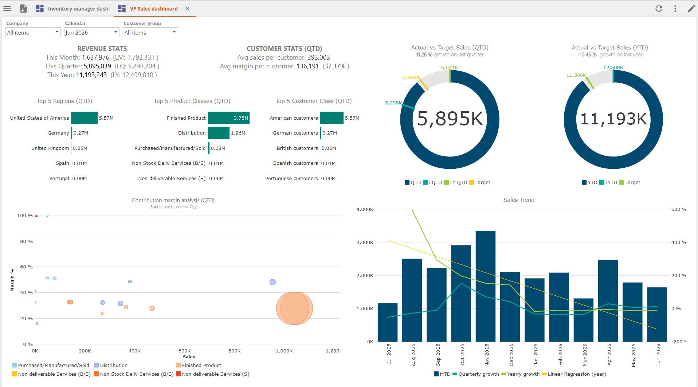Click Distribution 1.96M product class bar

[x=219, y=133]
